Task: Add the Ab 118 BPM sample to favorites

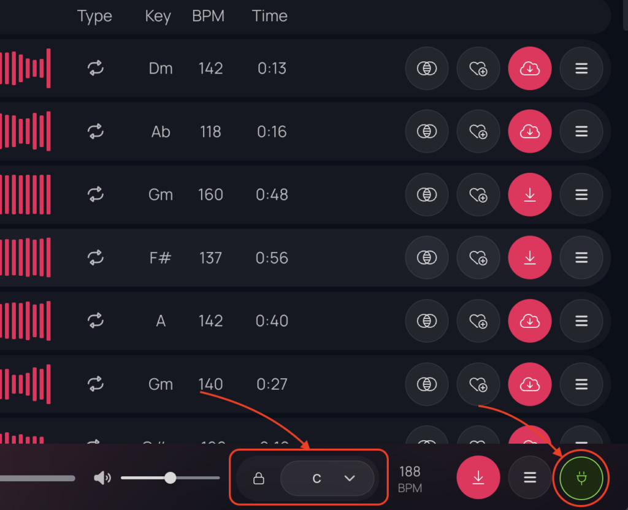Action: [478, 132]
